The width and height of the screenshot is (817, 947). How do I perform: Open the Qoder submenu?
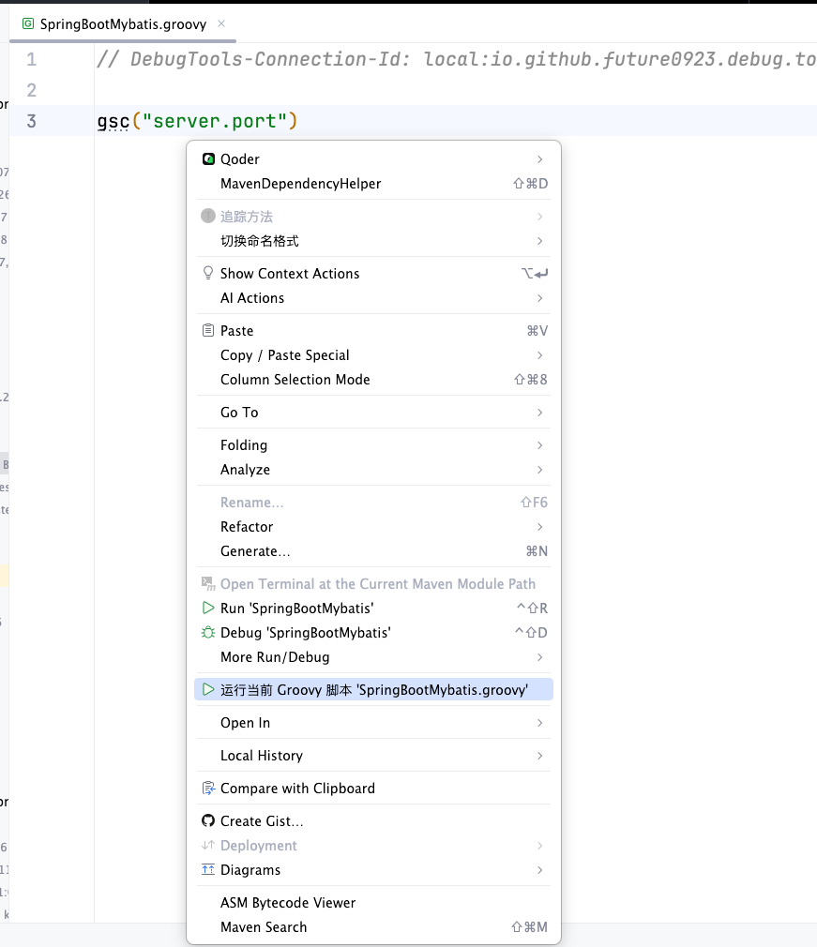click(x=373, y=158)
